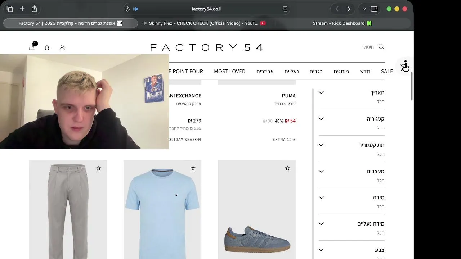Click the search magnifier icon

click(381, 47)
